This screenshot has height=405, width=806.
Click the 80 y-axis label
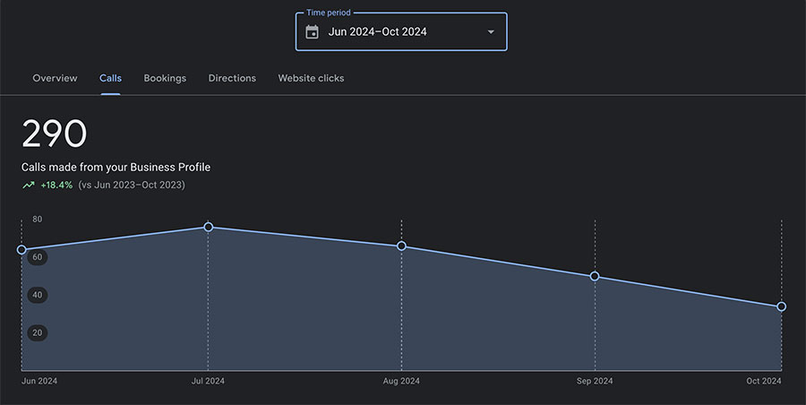(37, 220)
